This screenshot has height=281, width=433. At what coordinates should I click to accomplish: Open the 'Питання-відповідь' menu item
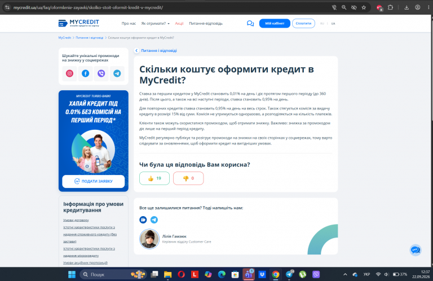click(206, 24)
